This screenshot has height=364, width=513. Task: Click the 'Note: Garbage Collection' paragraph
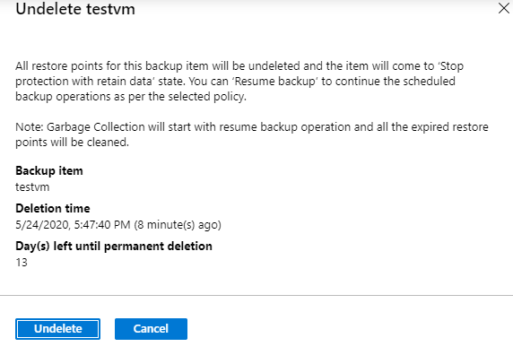click(252, 134)
